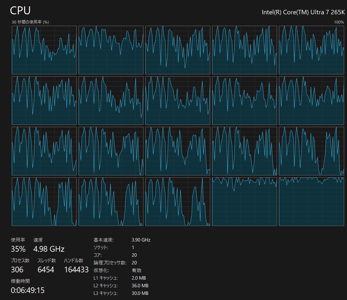Select the last core graph in the second row
Image resolution: width=347 pixels, height=300 pixels.
point(311,101)
